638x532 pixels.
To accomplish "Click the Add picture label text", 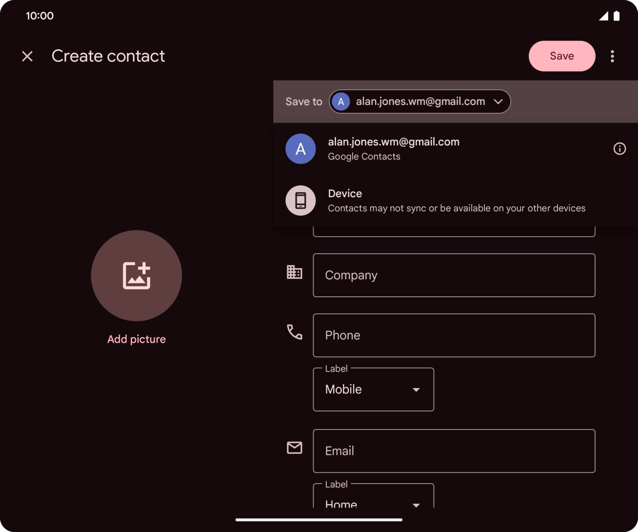I will [137, 339].
